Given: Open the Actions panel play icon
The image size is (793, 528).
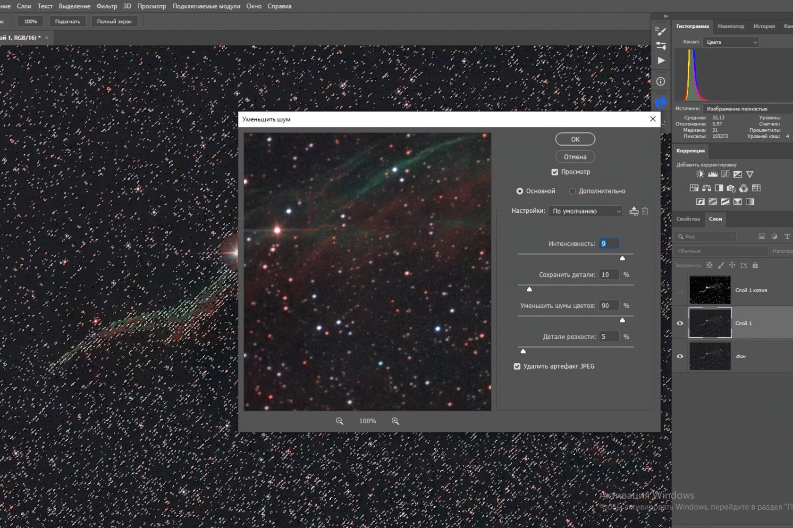Looking at the screenshot, I should click(661, 60).
